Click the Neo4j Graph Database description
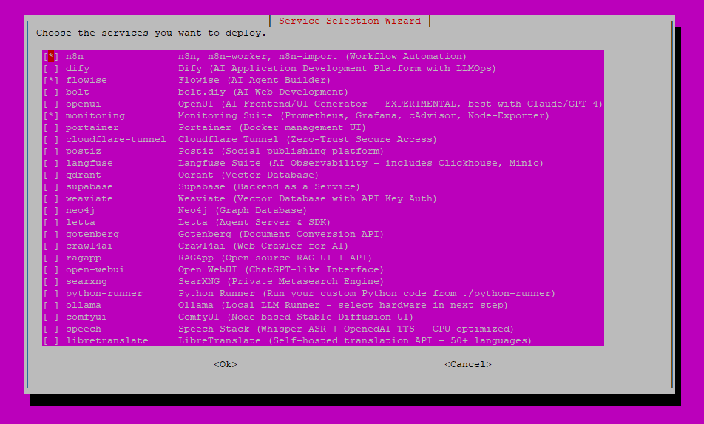Viewport: 704px width, 424px height. (243, 210)
